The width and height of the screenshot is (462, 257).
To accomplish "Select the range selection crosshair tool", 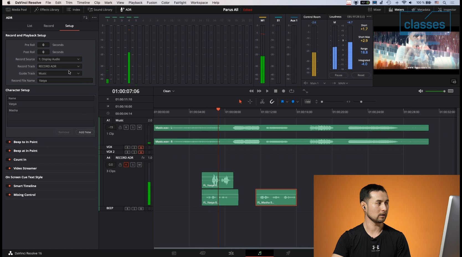I will 250,102.
